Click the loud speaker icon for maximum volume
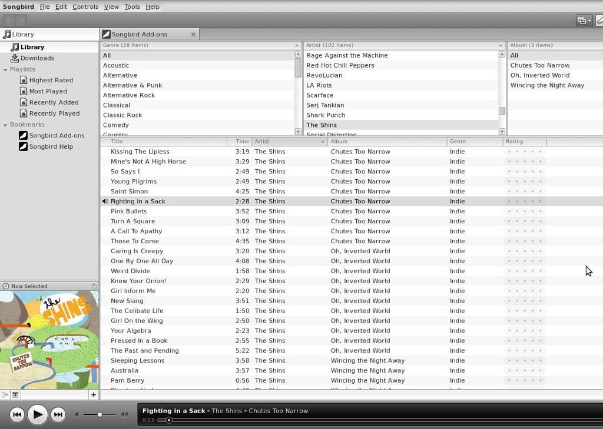Viewport: 603px width, 429px height. (x=125, y=414)
